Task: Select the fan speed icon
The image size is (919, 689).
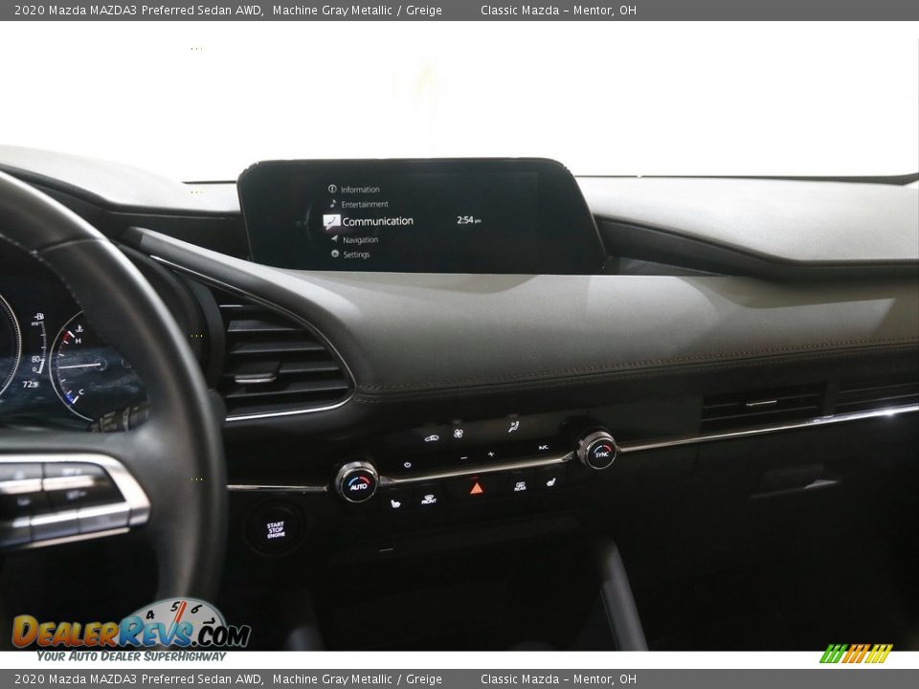Action: pos(458,433)
